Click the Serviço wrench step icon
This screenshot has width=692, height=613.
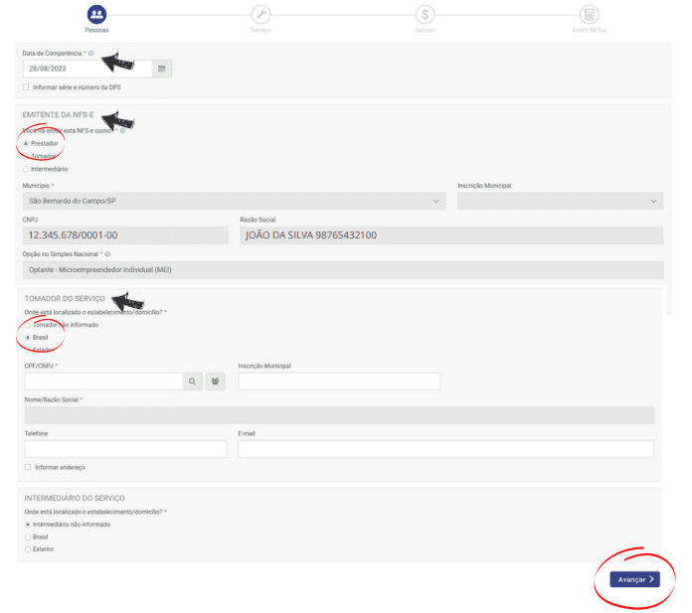[260, 14]
